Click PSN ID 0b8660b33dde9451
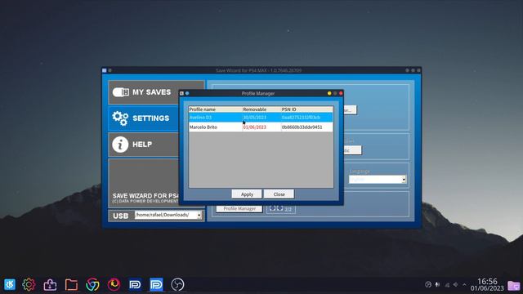 click(302, 127)
